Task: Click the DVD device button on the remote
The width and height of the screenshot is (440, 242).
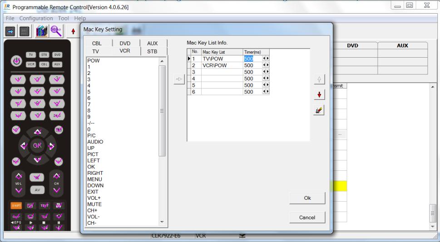Action: pyautogui.click(x=57, y=55)
